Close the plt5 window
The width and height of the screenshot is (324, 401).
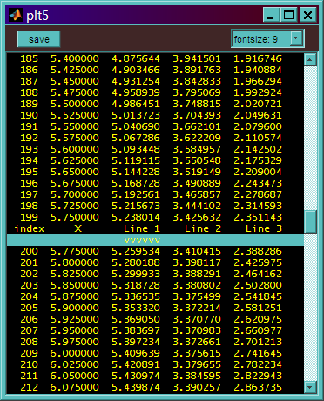[307, 15]
